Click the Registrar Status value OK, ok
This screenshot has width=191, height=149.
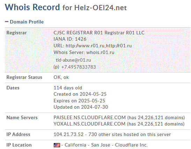click(x=61, y=77)
